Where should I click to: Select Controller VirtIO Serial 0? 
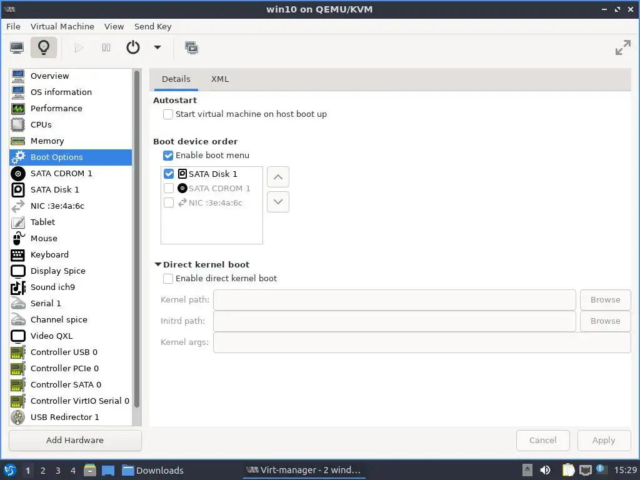[71, 401]
